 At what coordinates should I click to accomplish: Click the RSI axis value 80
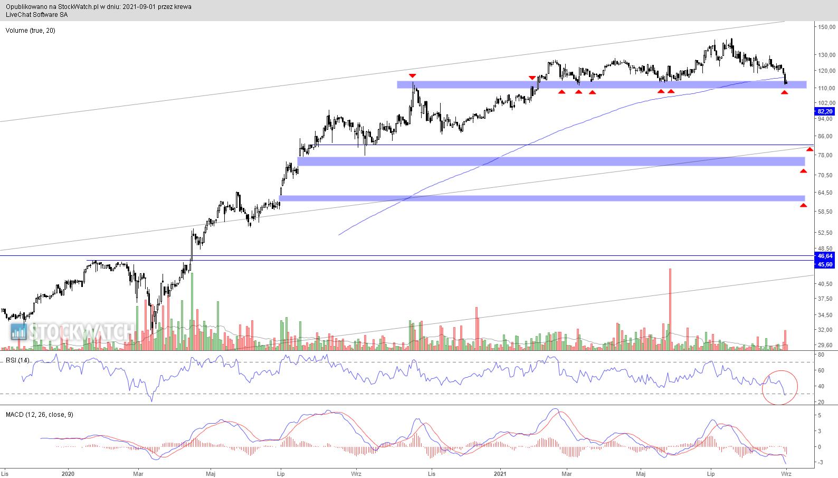coord(821,355)
